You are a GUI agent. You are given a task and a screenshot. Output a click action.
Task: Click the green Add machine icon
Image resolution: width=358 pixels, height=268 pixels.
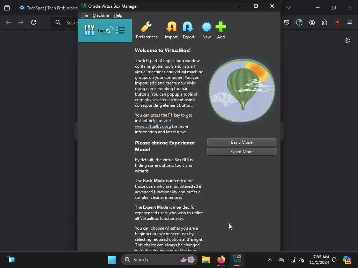coord(221,30)
